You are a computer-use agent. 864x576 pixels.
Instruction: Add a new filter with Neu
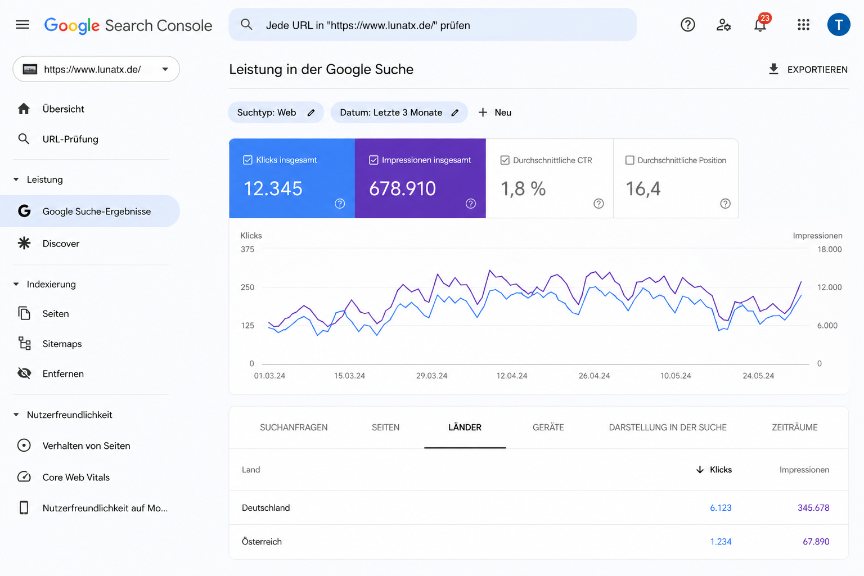pyautogui.click(x=495, y=112)
